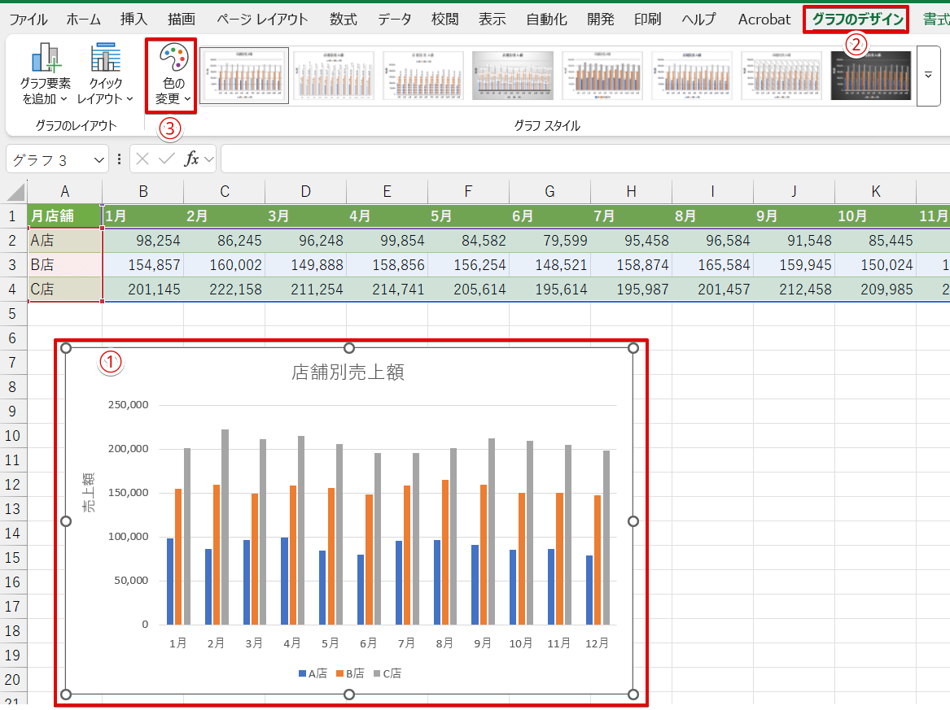Switch to the グラフのデザイン tab
Viewport: 950px width, 710px height.
pyautogui.click(x=856, y=20)
